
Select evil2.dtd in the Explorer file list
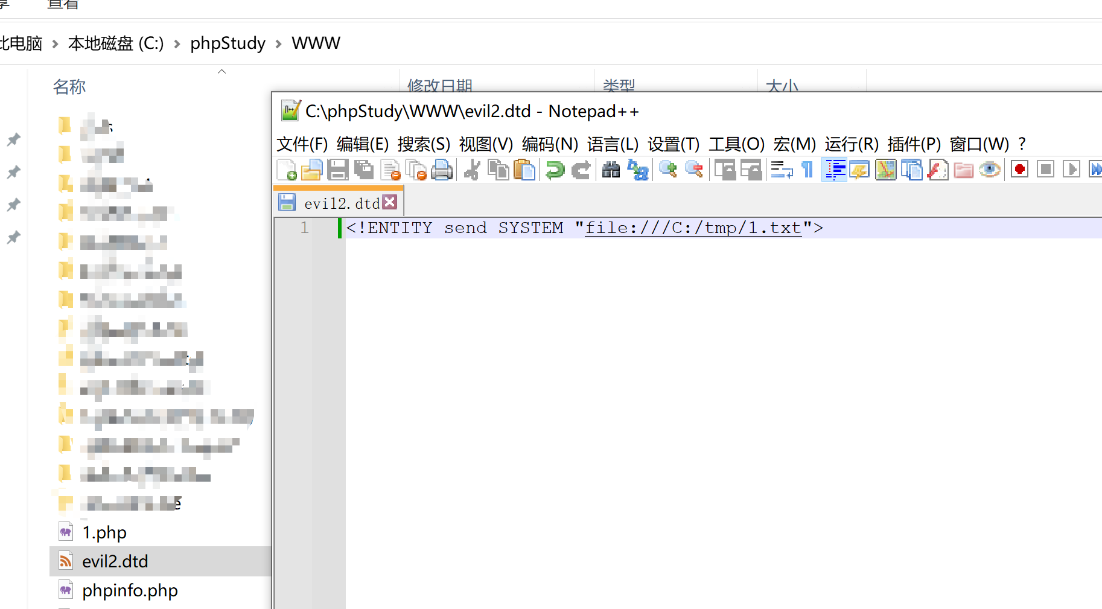point(115,561)
